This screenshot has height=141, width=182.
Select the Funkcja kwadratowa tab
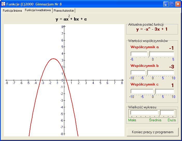(x=38, y=10)
